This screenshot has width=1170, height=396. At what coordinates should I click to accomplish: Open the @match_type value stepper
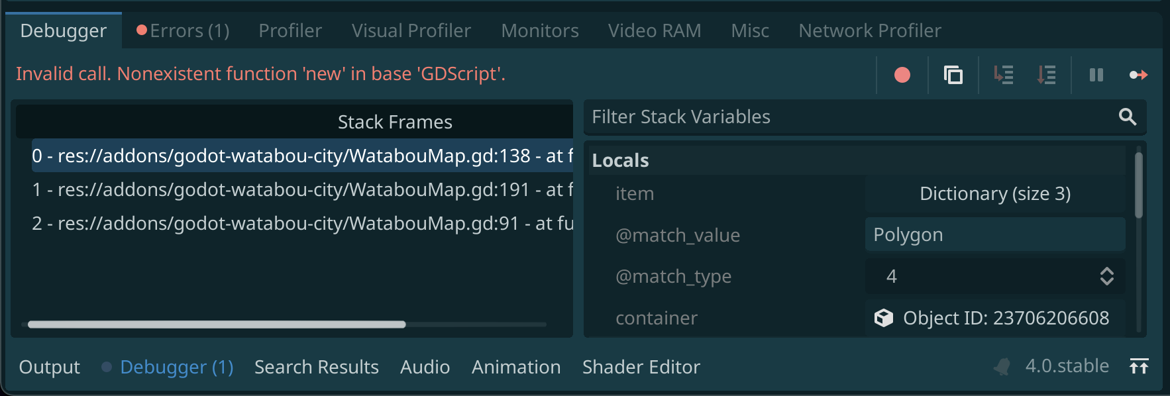click(x=1107, y=276)
